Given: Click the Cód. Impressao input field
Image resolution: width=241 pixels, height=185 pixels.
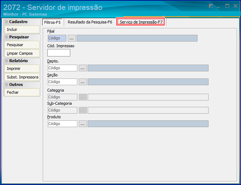Looking at the screenshot, I should click(59, 53).
